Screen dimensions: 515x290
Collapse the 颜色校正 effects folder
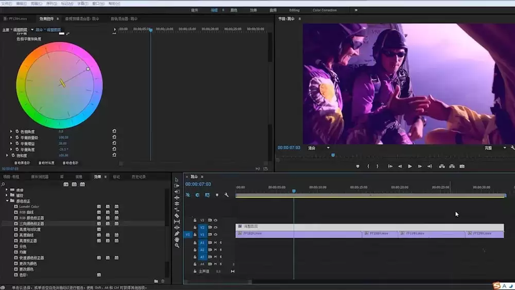[x=7, y=201]
